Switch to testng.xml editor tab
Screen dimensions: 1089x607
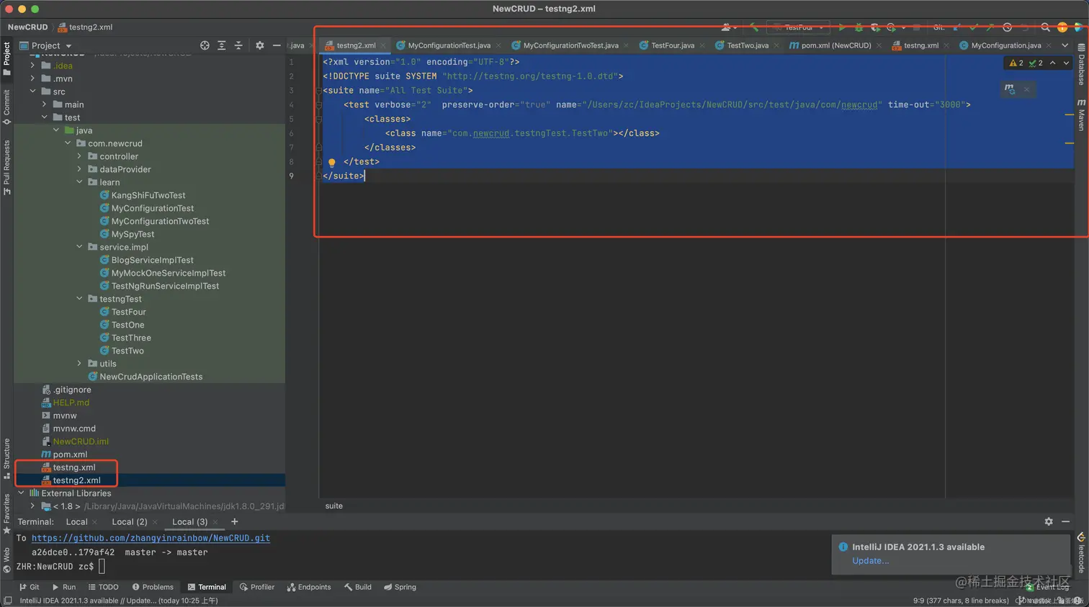click(x=920, y=45)
